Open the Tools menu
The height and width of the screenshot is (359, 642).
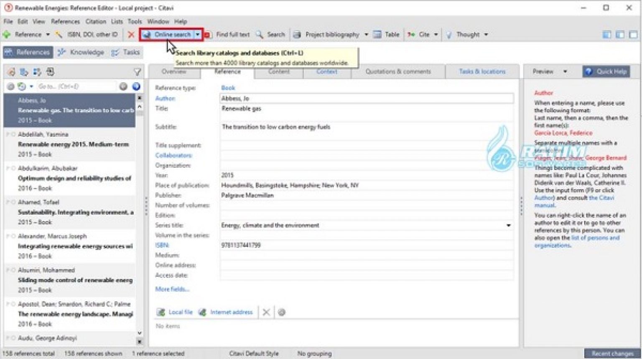click(134, 21)
